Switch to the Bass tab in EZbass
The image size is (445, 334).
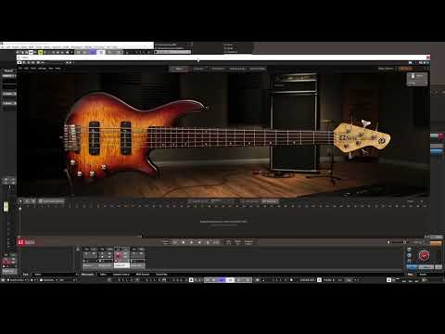[179, 69]
